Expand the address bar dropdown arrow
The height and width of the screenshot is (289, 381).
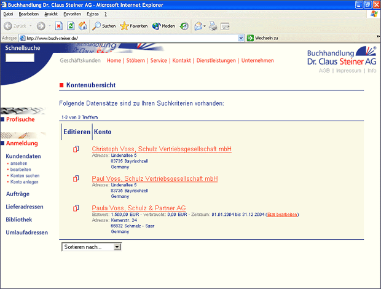pos(241,38)
